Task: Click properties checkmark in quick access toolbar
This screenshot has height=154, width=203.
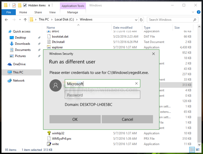Action: (x=14, y=5)
